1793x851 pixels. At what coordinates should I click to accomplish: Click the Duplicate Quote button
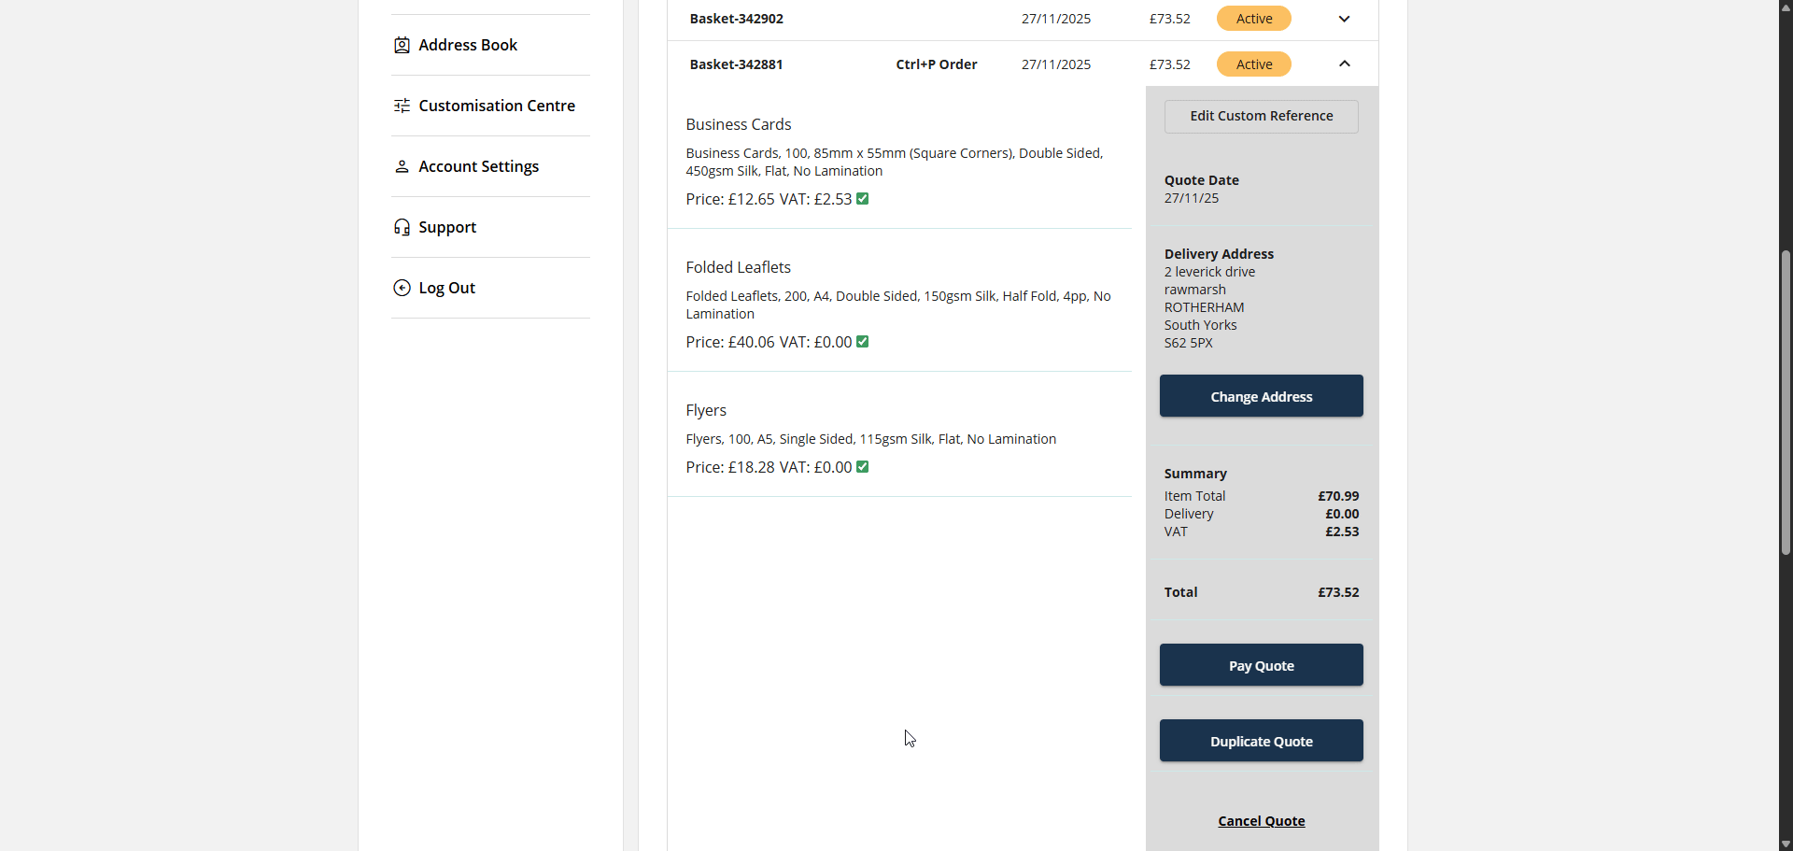(1261, 740)
